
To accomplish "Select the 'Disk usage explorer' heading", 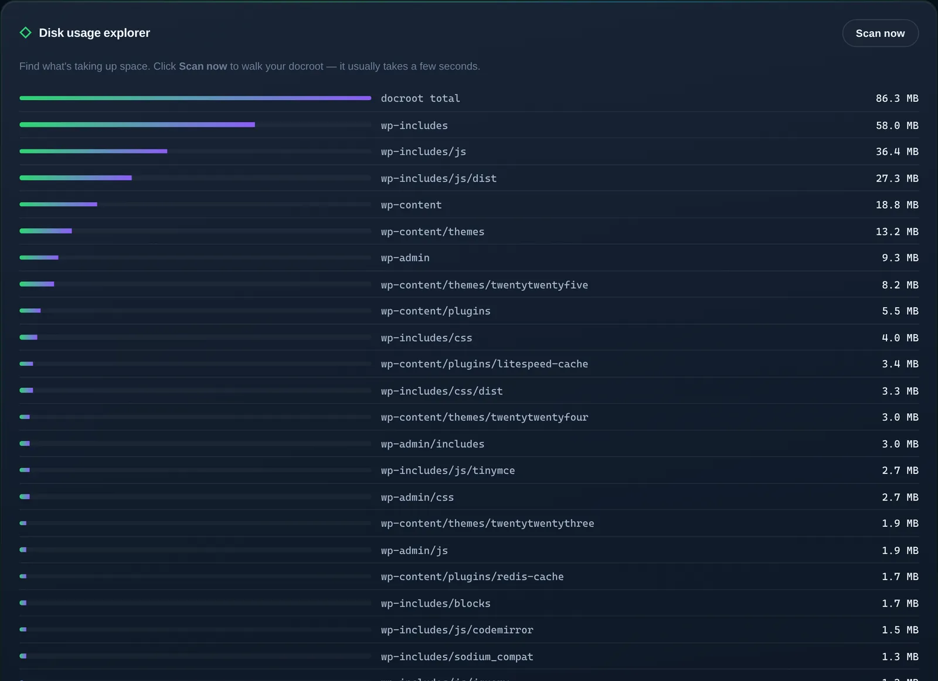I will click(94, 33).
